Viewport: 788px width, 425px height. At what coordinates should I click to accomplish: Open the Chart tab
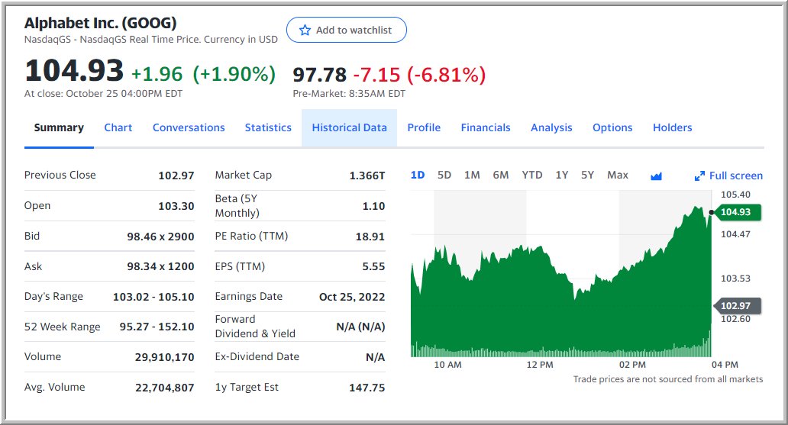click(x=118, y=127)
